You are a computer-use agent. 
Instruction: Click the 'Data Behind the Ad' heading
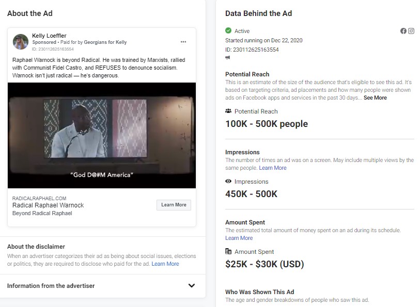pos(258,13)
